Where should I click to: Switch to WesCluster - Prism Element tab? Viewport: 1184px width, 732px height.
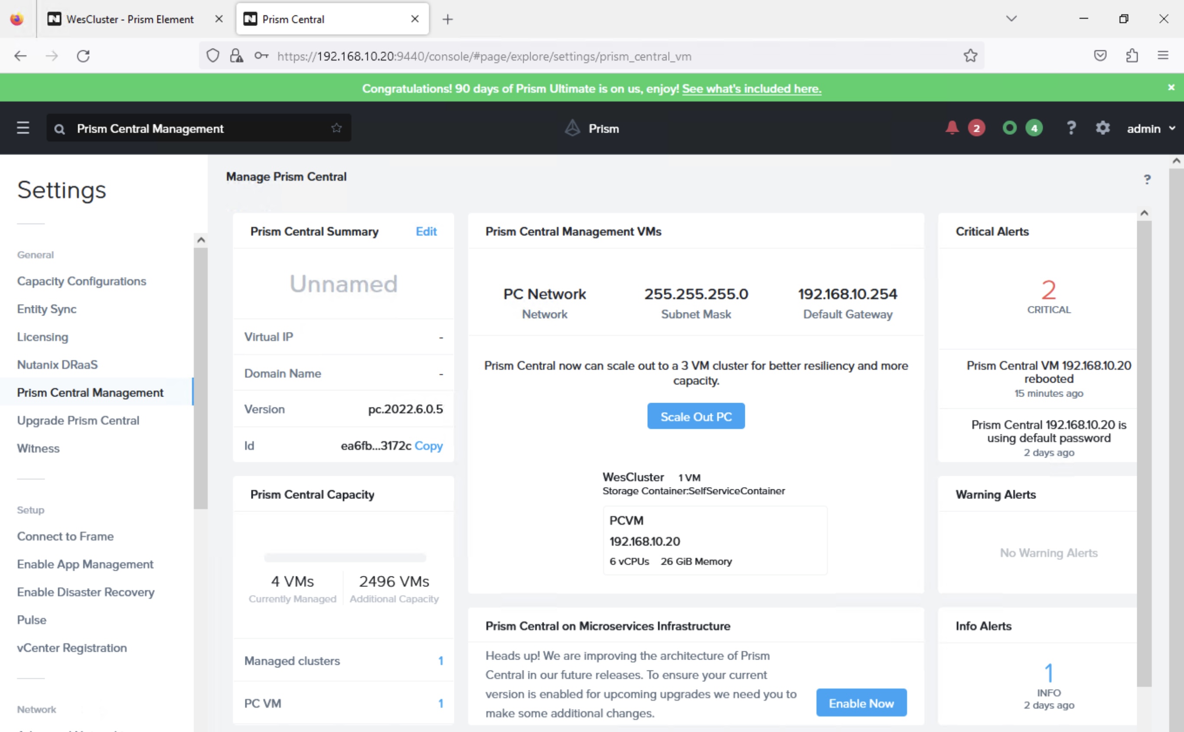coord(130,20)
